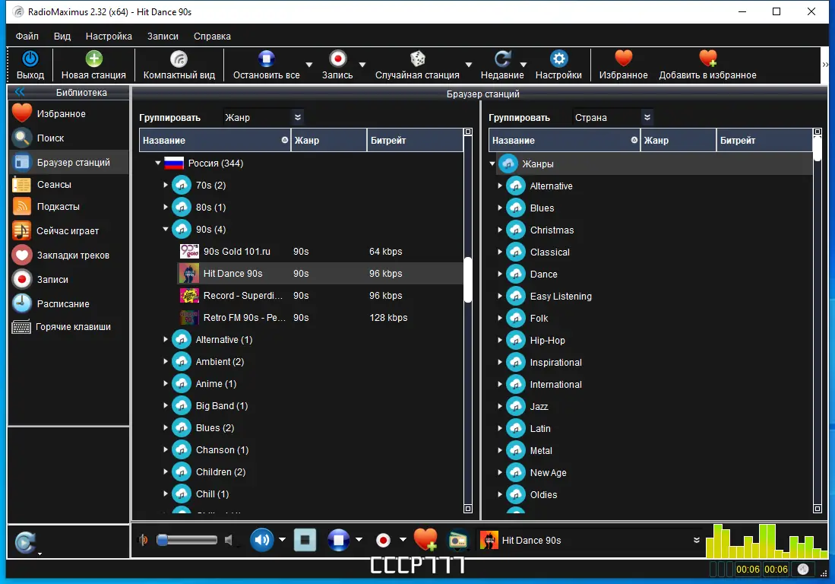Expand the Ambient (2) genre node
Screen dimensions: 835x584
click(166, 361)
